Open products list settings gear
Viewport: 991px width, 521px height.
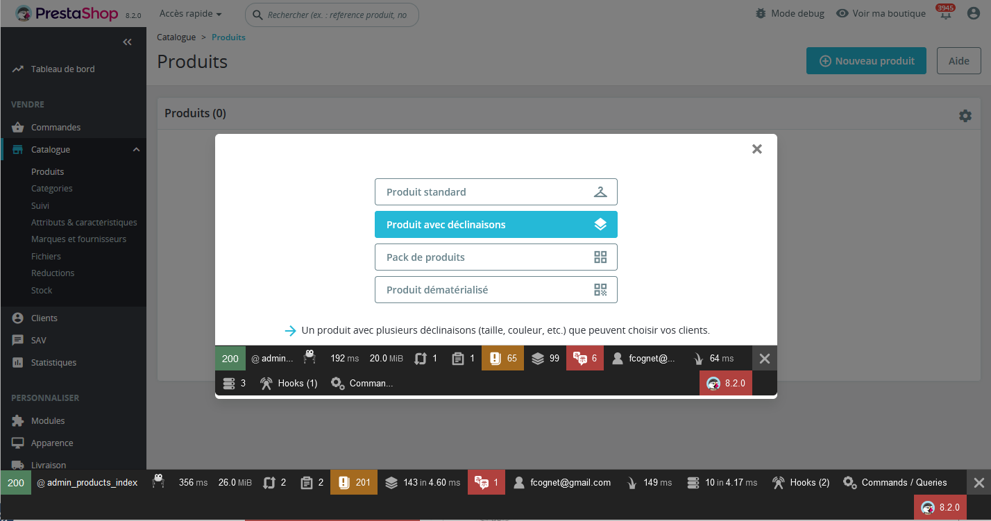click(965, 116)
